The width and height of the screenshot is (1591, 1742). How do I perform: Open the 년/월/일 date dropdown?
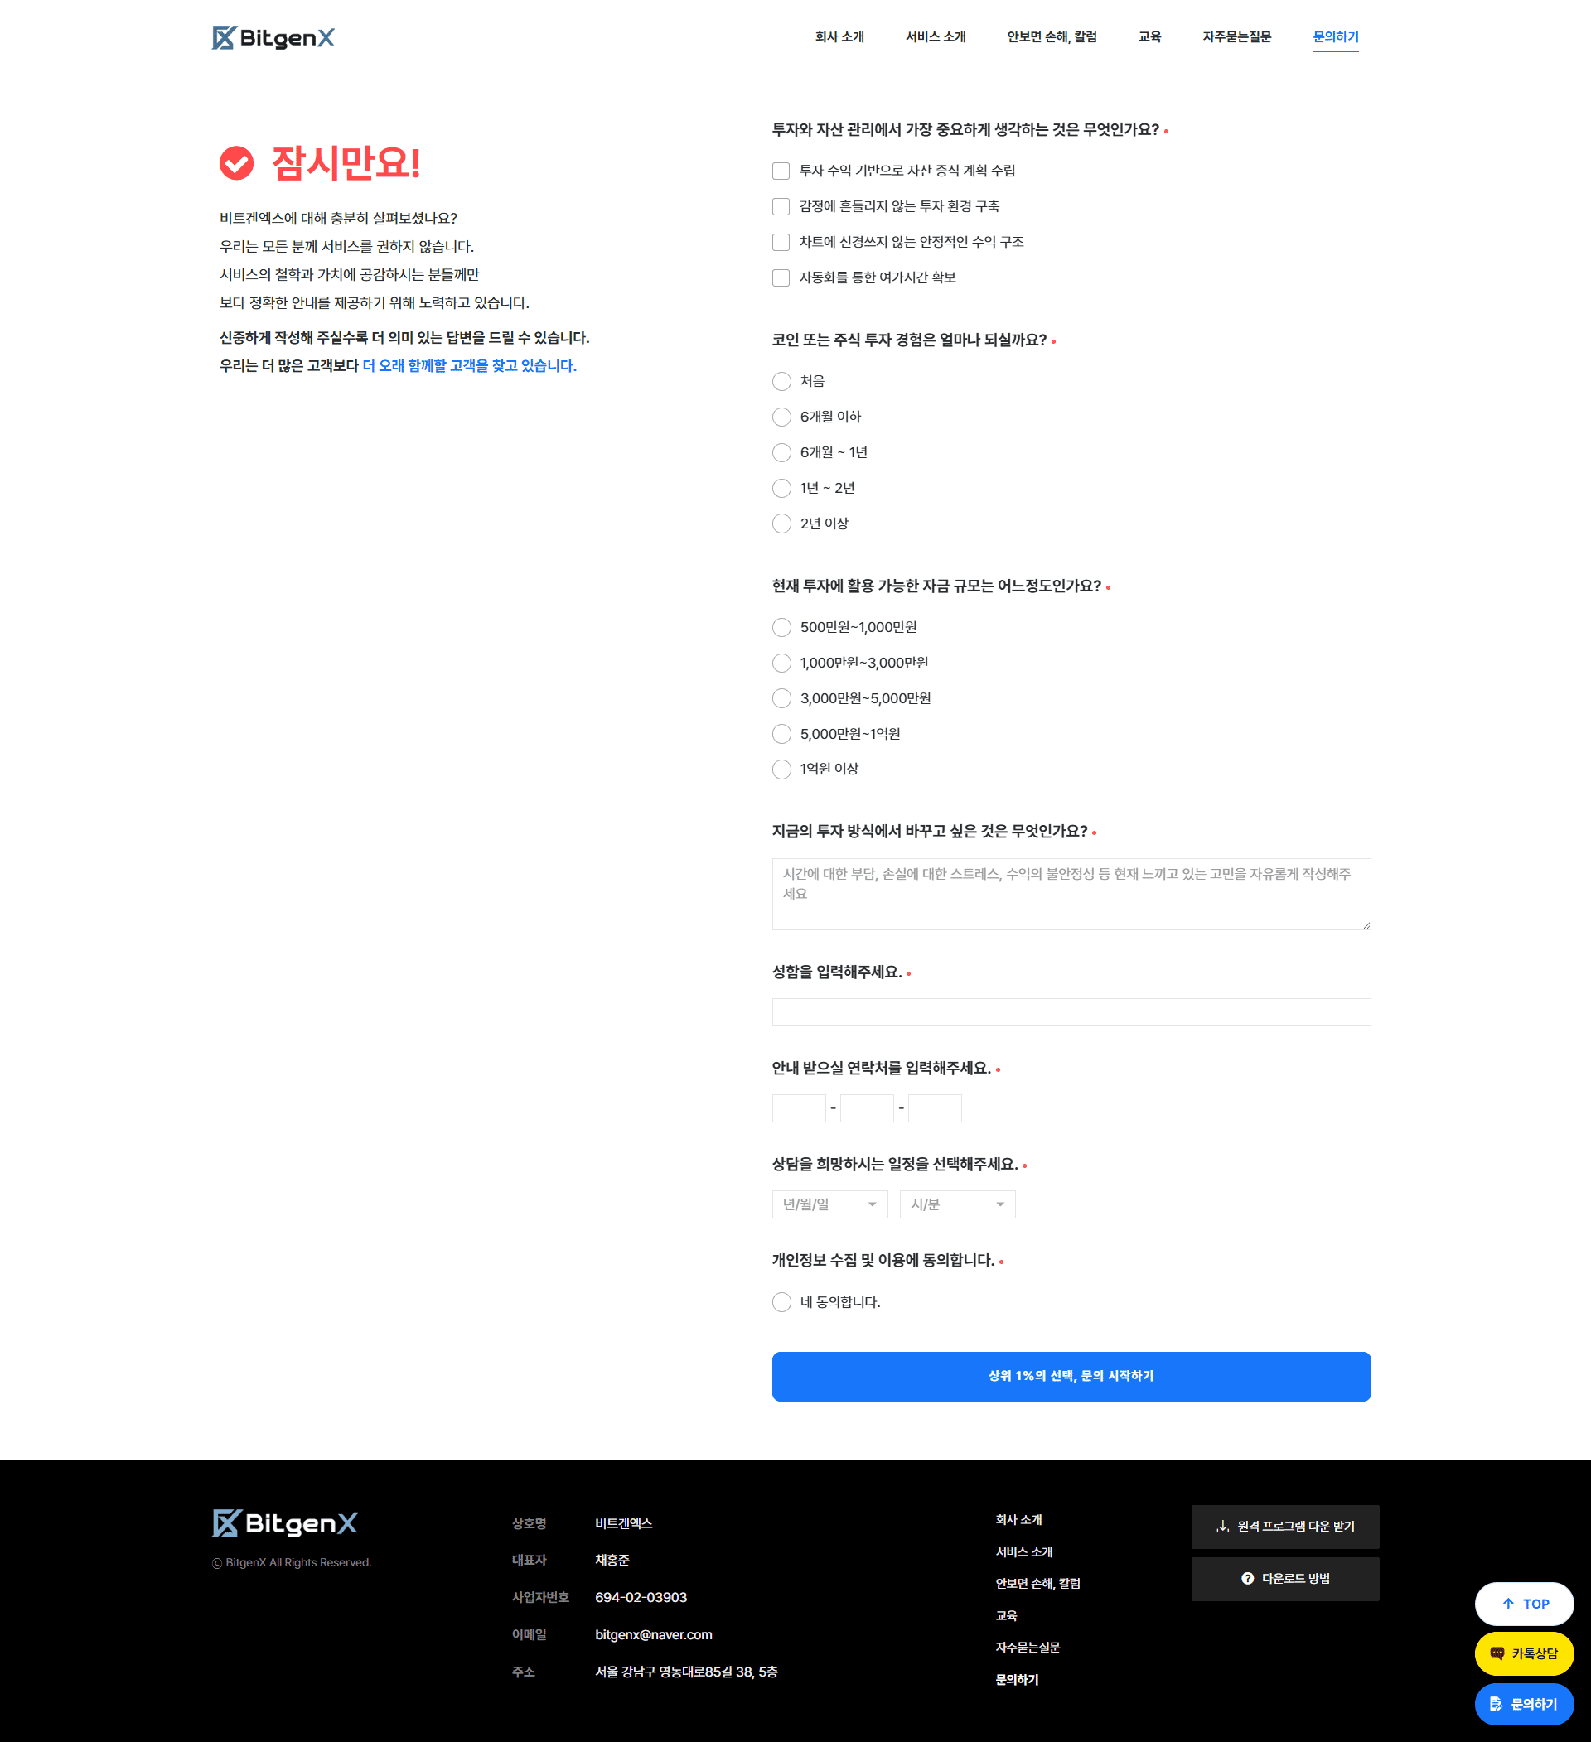tap(829, 1204)
